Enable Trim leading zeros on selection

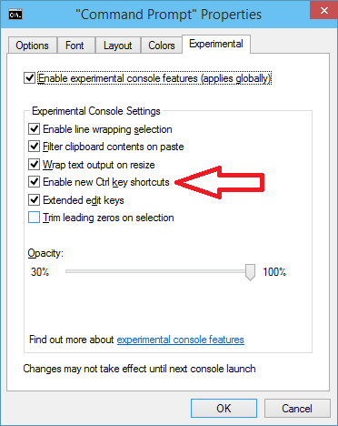(34, 218)
